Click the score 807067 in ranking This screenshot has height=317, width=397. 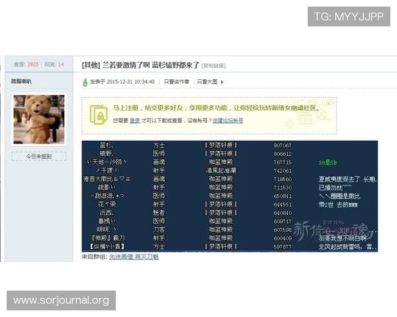(283, 145)
